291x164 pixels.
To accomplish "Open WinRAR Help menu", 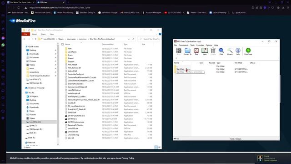I will (216, 45).
